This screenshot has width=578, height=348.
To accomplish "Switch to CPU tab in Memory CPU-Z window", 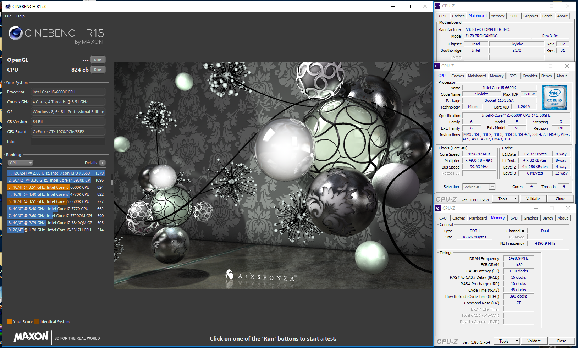I will (443, 218).
